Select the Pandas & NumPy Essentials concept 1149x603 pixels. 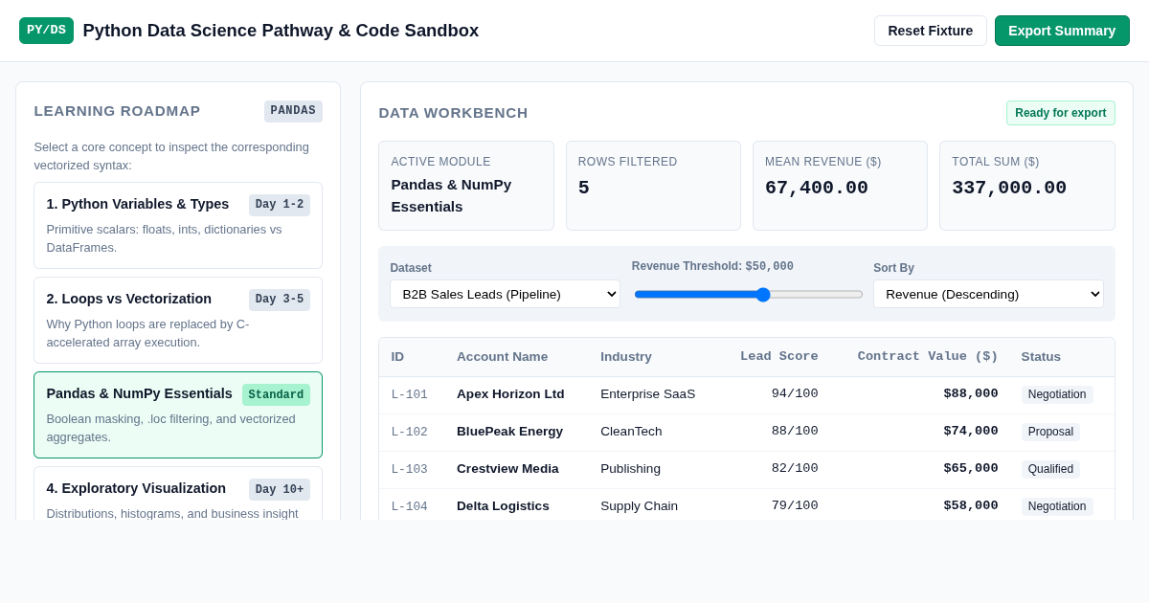coord(178,415)
